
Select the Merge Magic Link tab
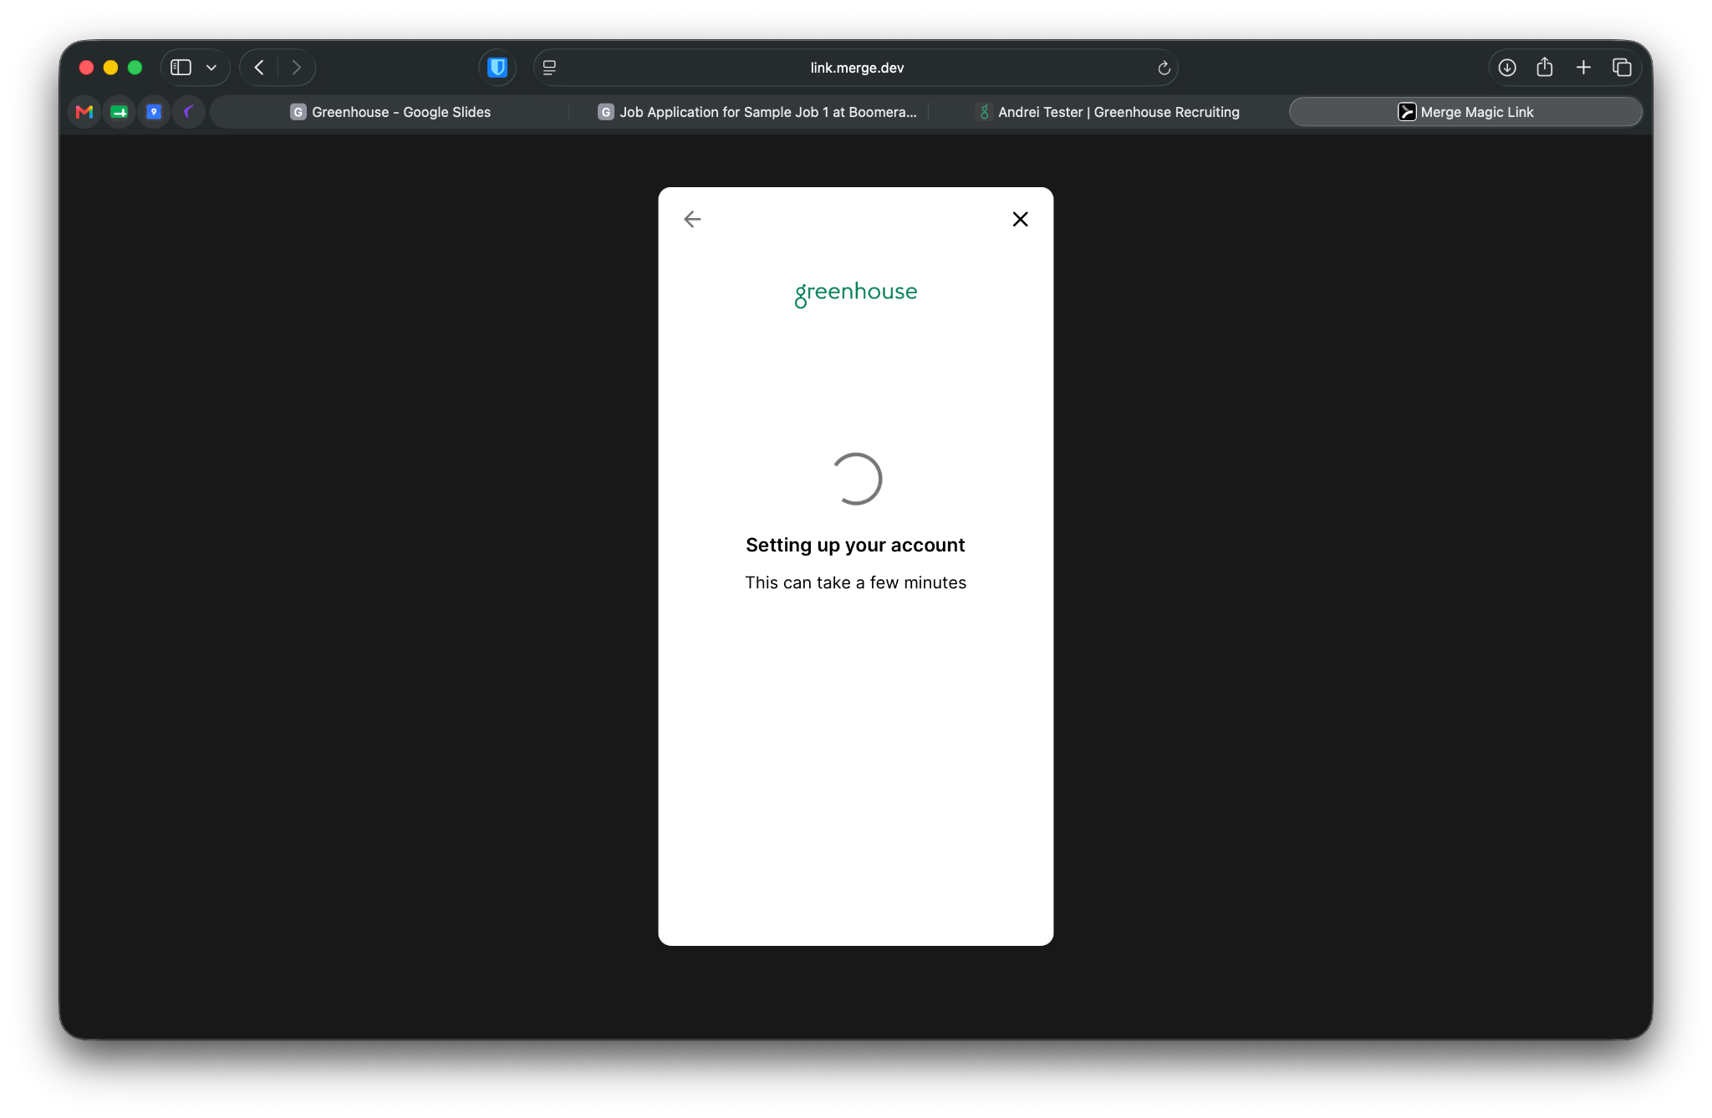click(x=1465, y=112)
